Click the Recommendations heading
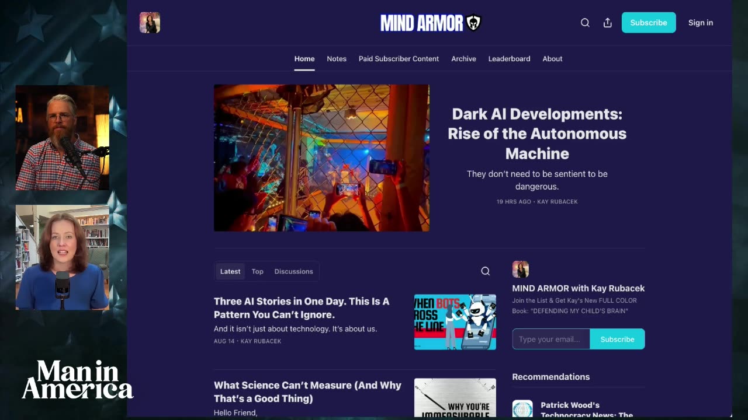Screen dimensions: 748x420 pos(551,377)
